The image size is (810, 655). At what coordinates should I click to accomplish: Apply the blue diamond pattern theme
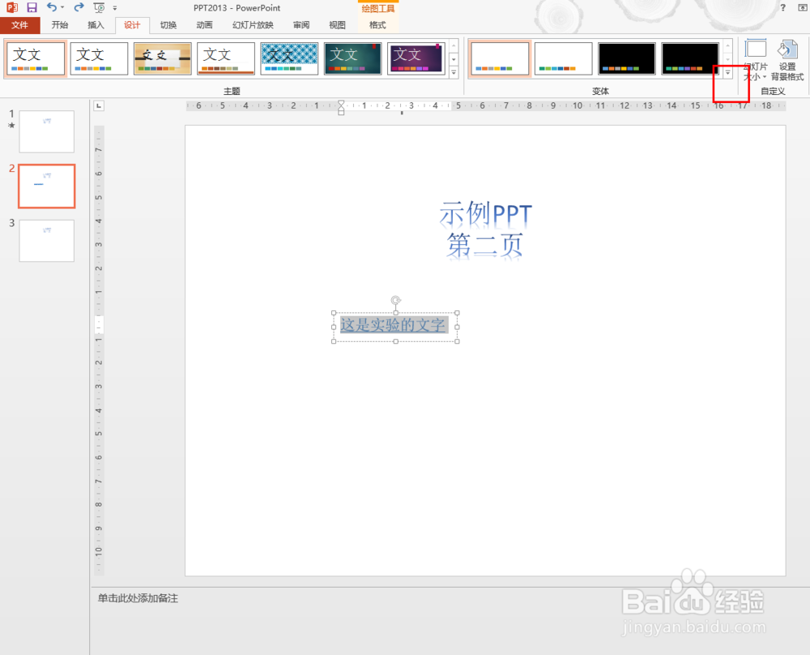coord(289,59)
